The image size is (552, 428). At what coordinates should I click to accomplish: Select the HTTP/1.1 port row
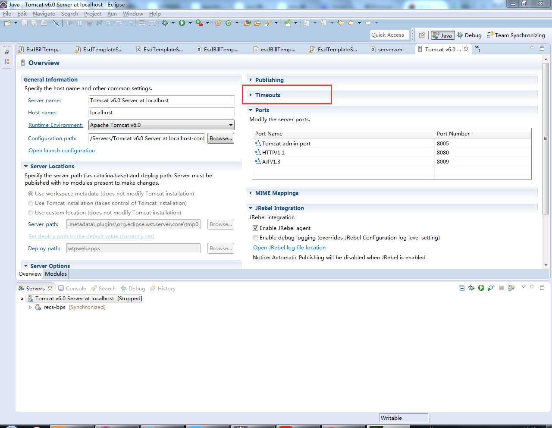(392, 152)
